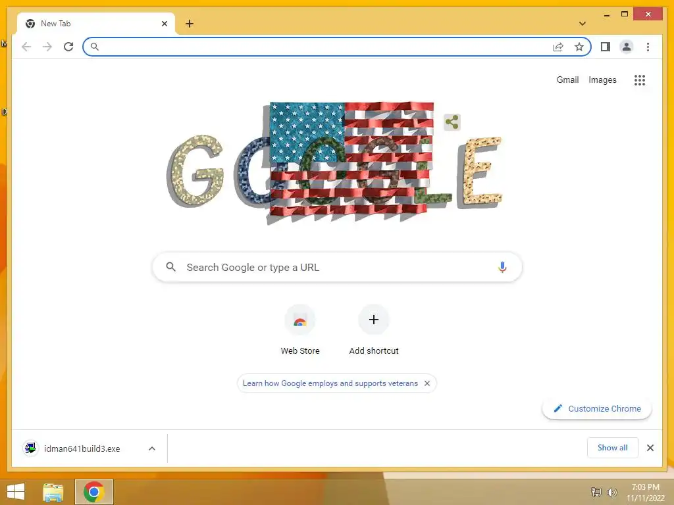Open the tab search chevron dropdown
This screenshot has height=505, width=674.
[x=583, y=24]
